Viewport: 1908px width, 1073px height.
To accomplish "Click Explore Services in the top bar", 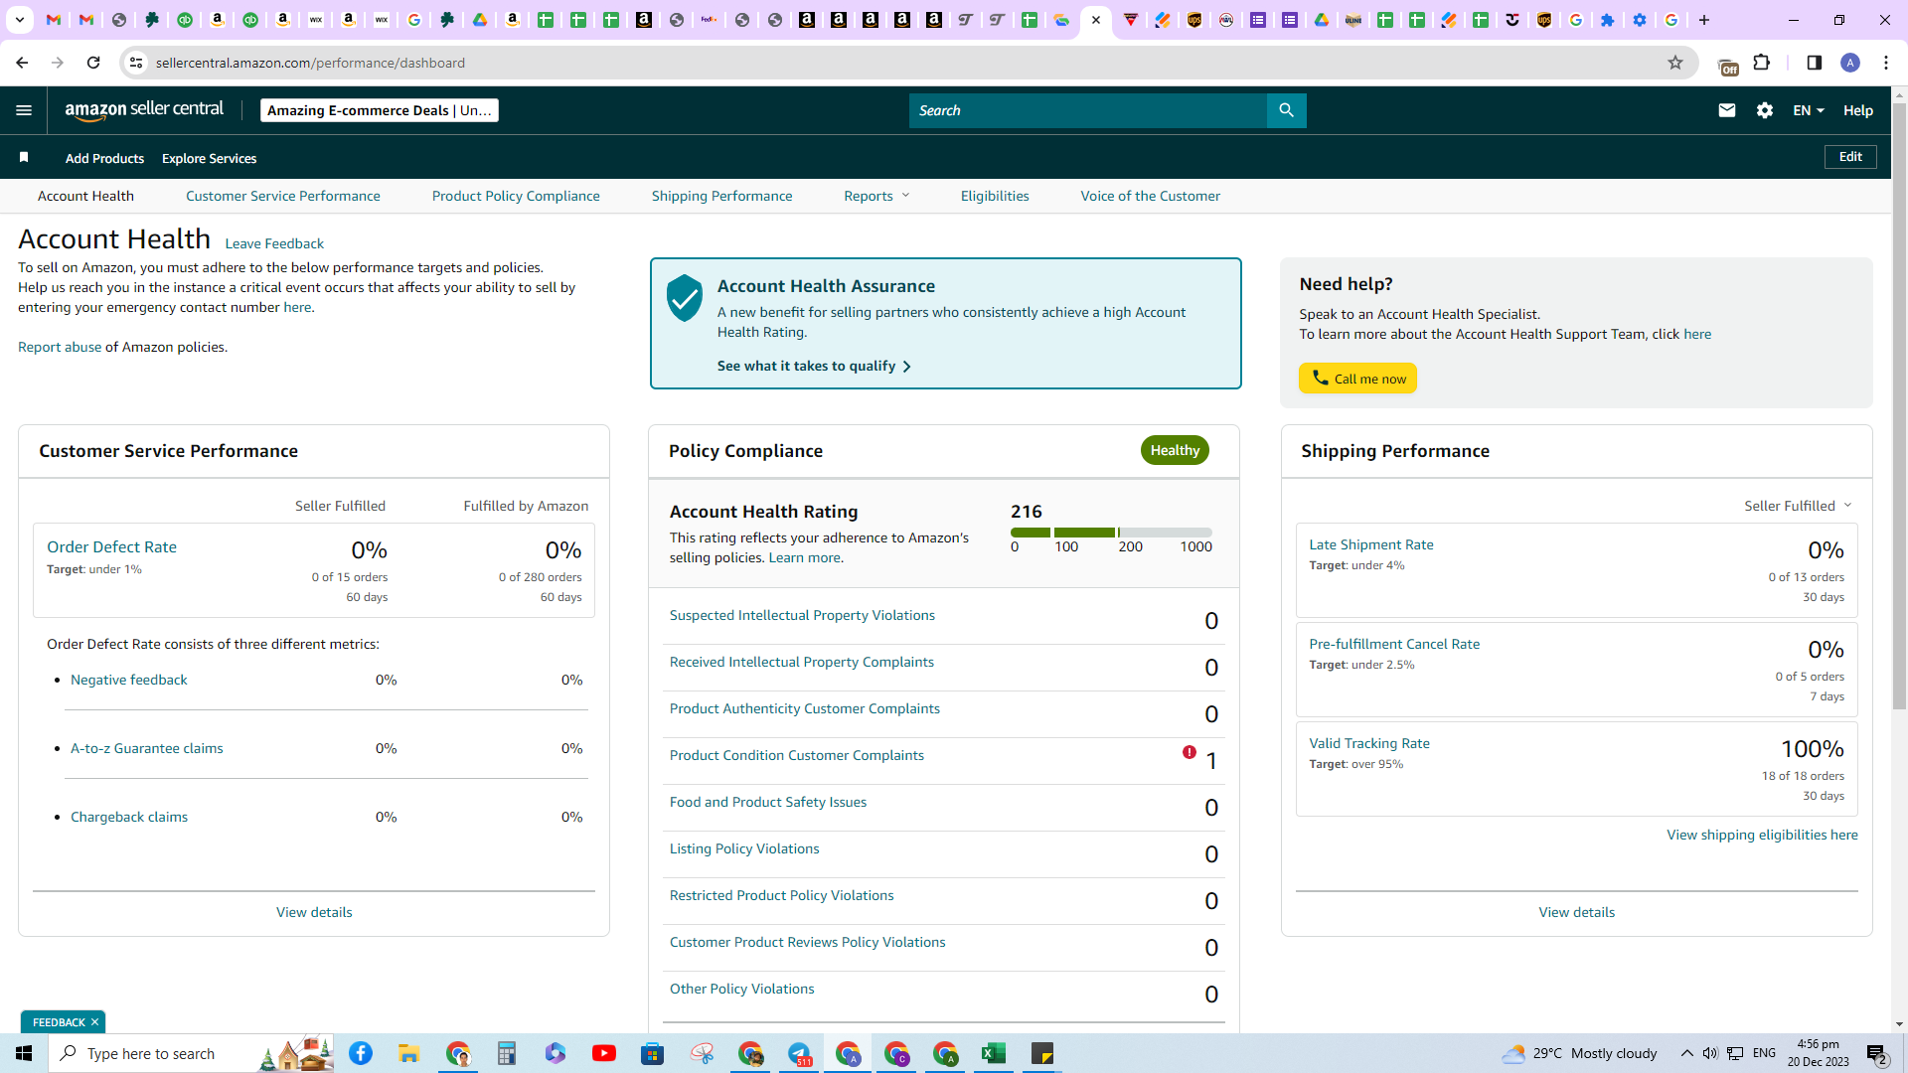I will (209, 158).
